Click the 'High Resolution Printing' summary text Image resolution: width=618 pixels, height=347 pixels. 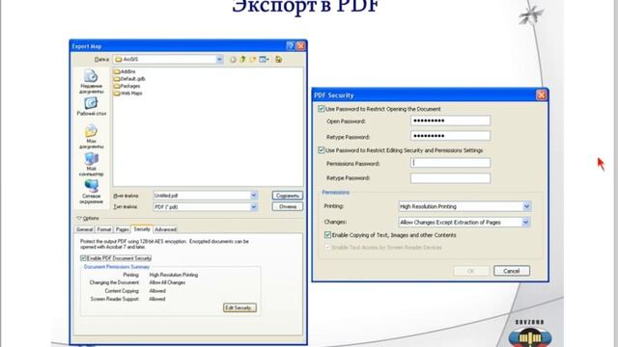pyautogui.click(x=174, y=275)
